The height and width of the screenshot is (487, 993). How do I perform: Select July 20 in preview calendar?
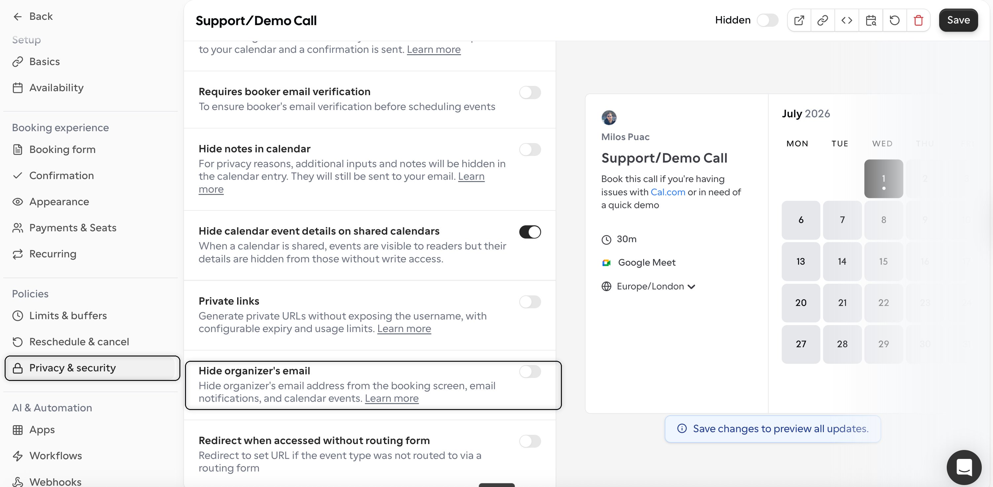(801, 303)
